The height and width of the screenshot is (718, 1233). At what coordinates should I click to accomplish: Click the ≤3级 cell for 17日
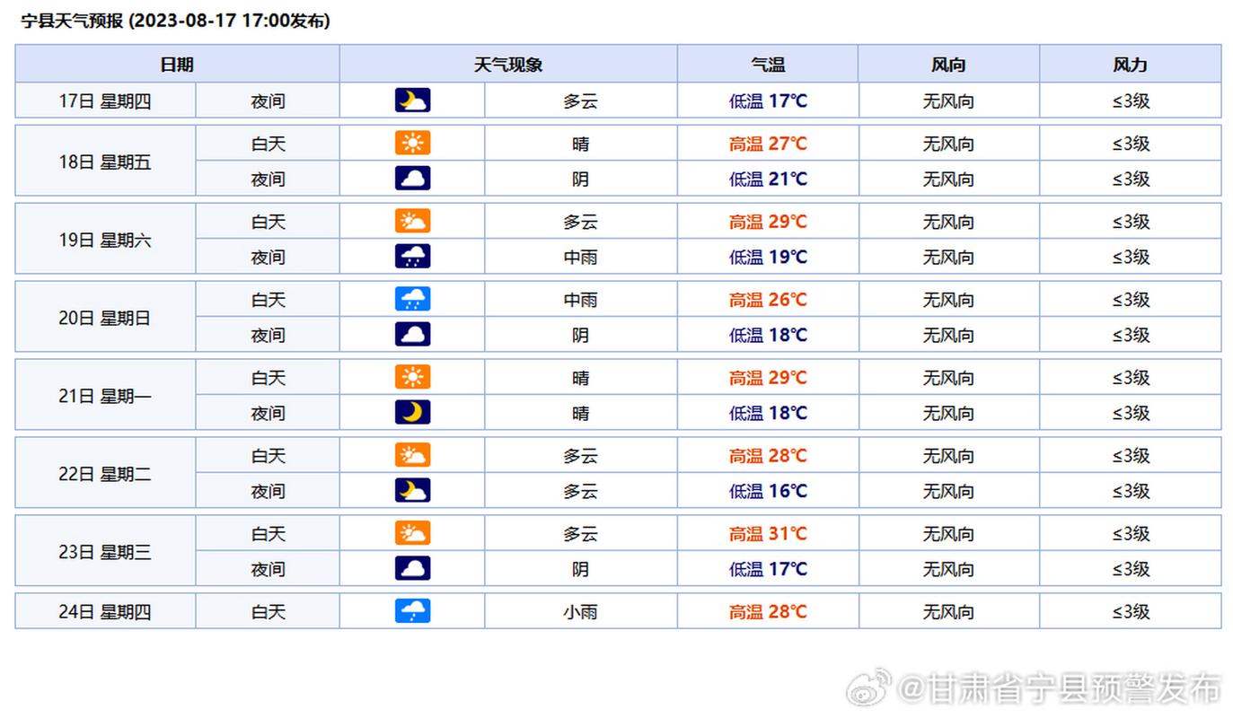[1131, 101]
